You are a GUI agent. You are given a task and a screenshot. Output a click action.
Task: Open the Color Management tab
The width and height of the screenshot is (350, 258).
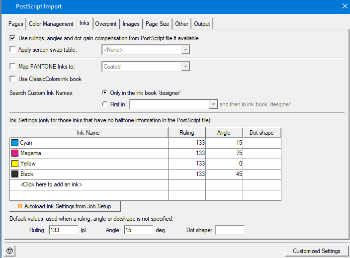(51, 24)
